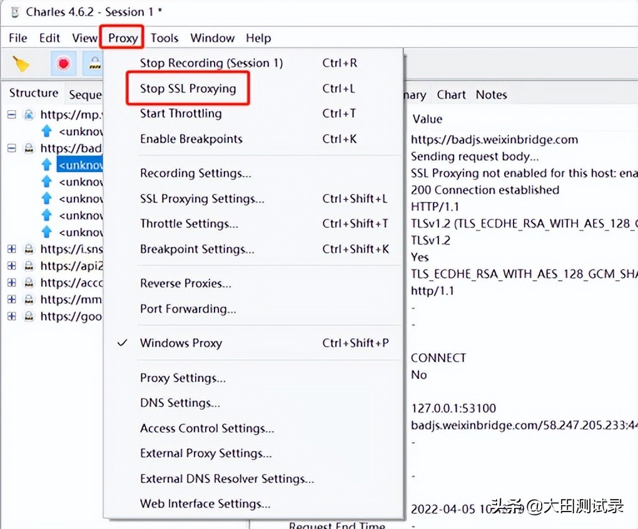The height and width of the screenshot is (529, 638).
Task: Click the lock icon beside https://i.sns host
Action: pos(29,249)
